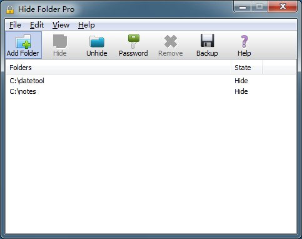Click the Add Folder toolbar icon
Image resolution: width=302 pixels, height=239 pixels.
23,41
